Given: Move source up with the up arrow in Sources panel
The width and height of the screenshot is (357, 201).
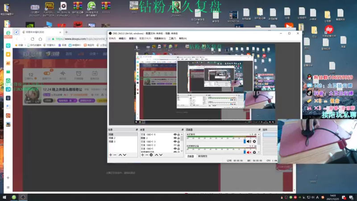Looking at the screenshot, I should (x=157, y=155).
